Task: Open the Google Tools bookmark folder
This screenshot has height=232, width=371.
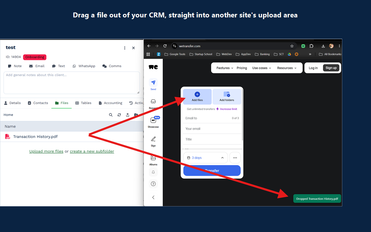Action: 175,54
